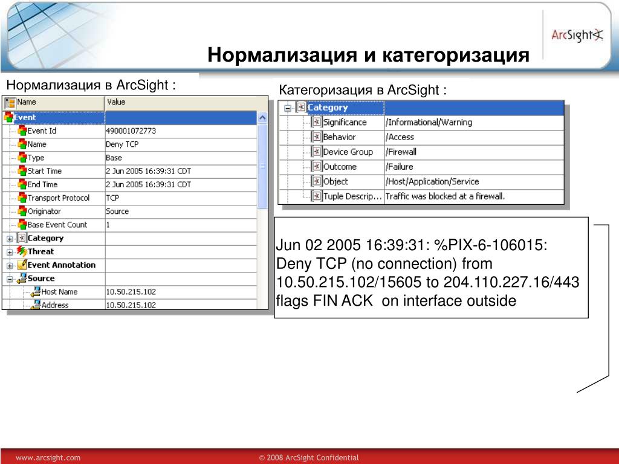
Task: Select the /Informational/Warning value
Action: tap(429, 122)
